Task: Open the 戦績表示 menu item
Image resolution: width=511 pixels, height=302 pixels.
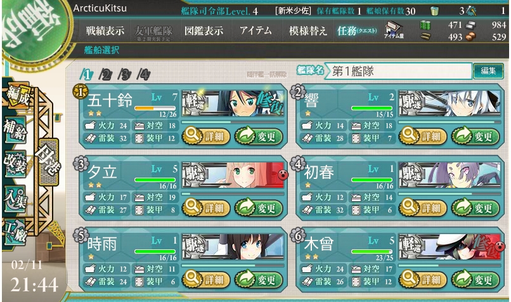Action: (105, 31)
